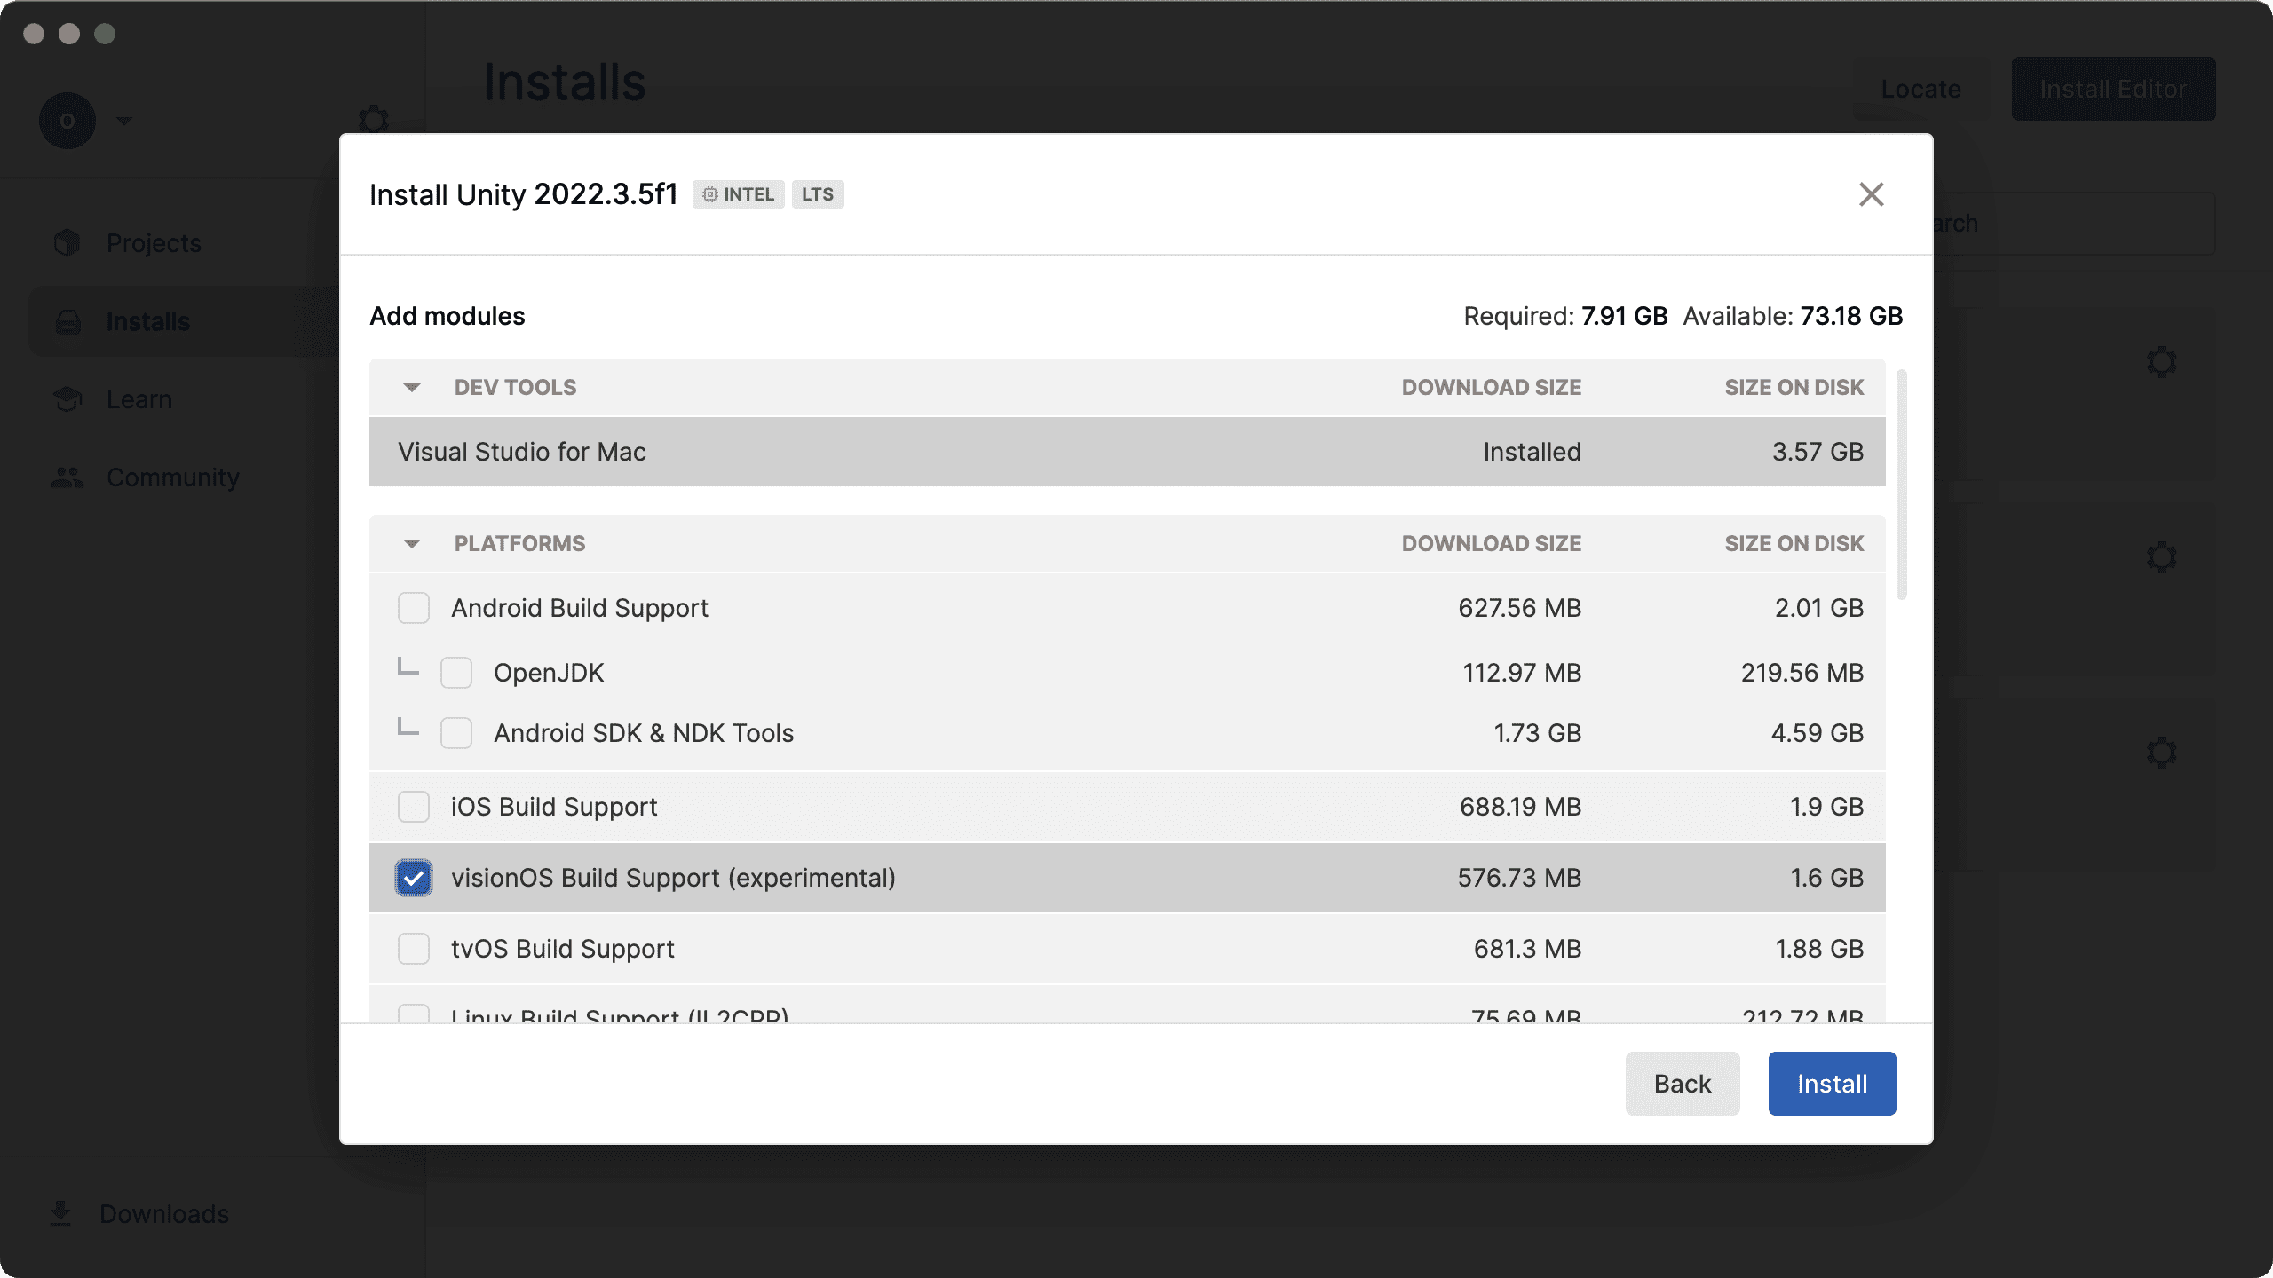Image resolution: width=2273 pixels, height=1278 pixels.
Task: Click the OpenJDK label
Action: point(549,673)
